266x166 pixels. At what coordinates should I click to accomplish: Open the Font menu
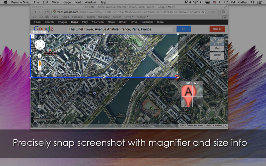click(x=78, y=2)
